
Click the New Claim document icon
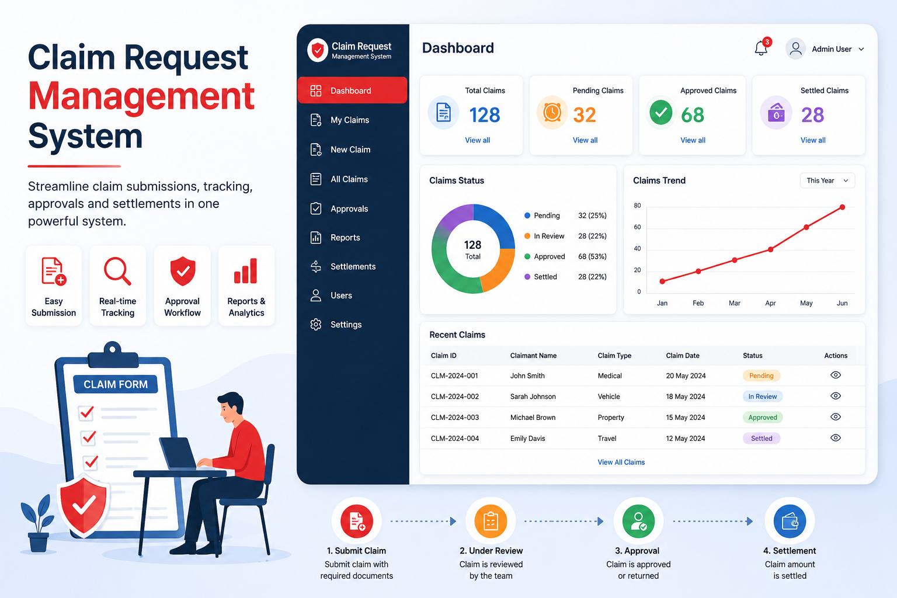316,149
